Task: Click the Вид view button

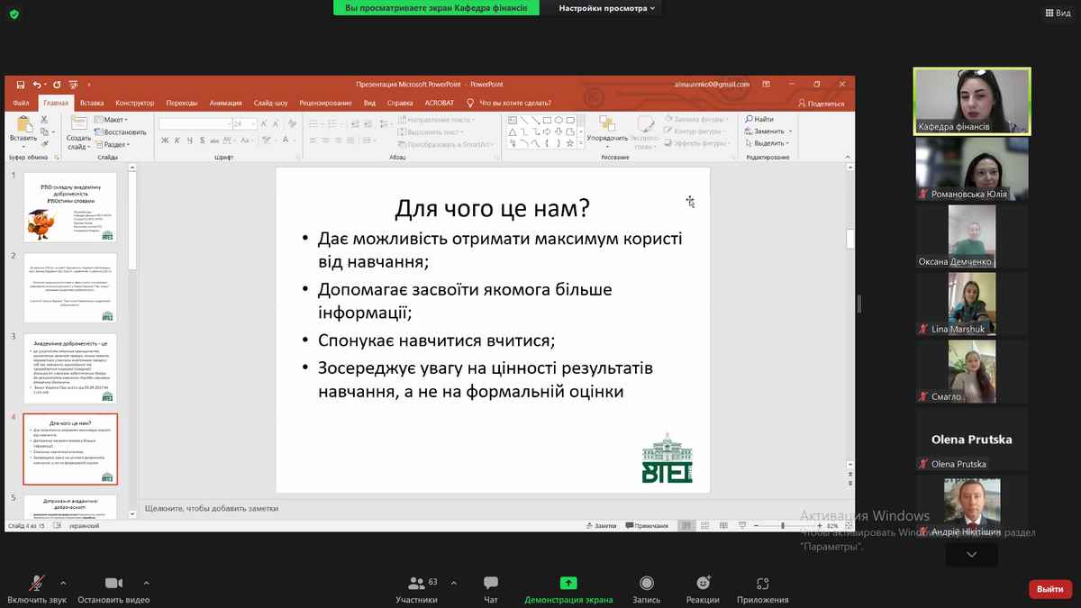Action: [1056, 14]
